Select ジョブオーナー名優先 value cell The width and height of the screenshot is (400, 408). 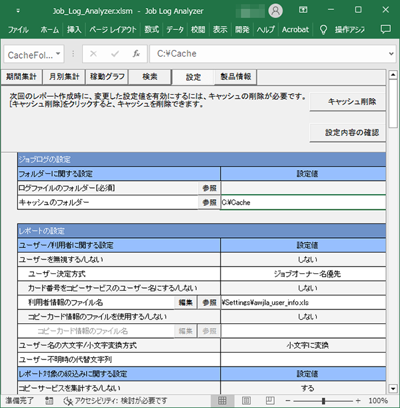[303, 274]
